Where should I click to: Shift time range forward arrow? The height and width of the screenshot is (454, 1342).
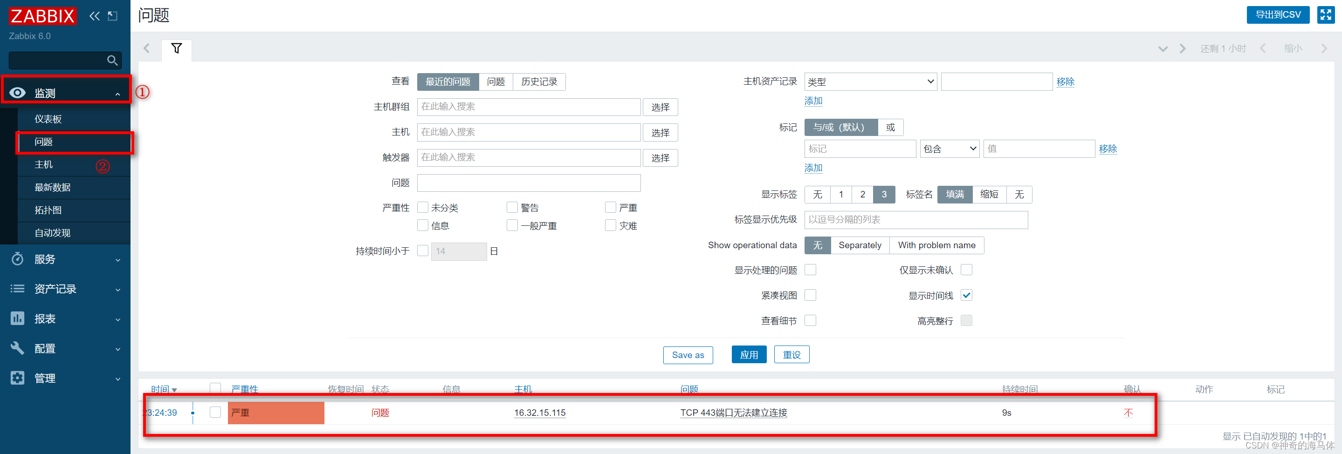coord(1324,48)
